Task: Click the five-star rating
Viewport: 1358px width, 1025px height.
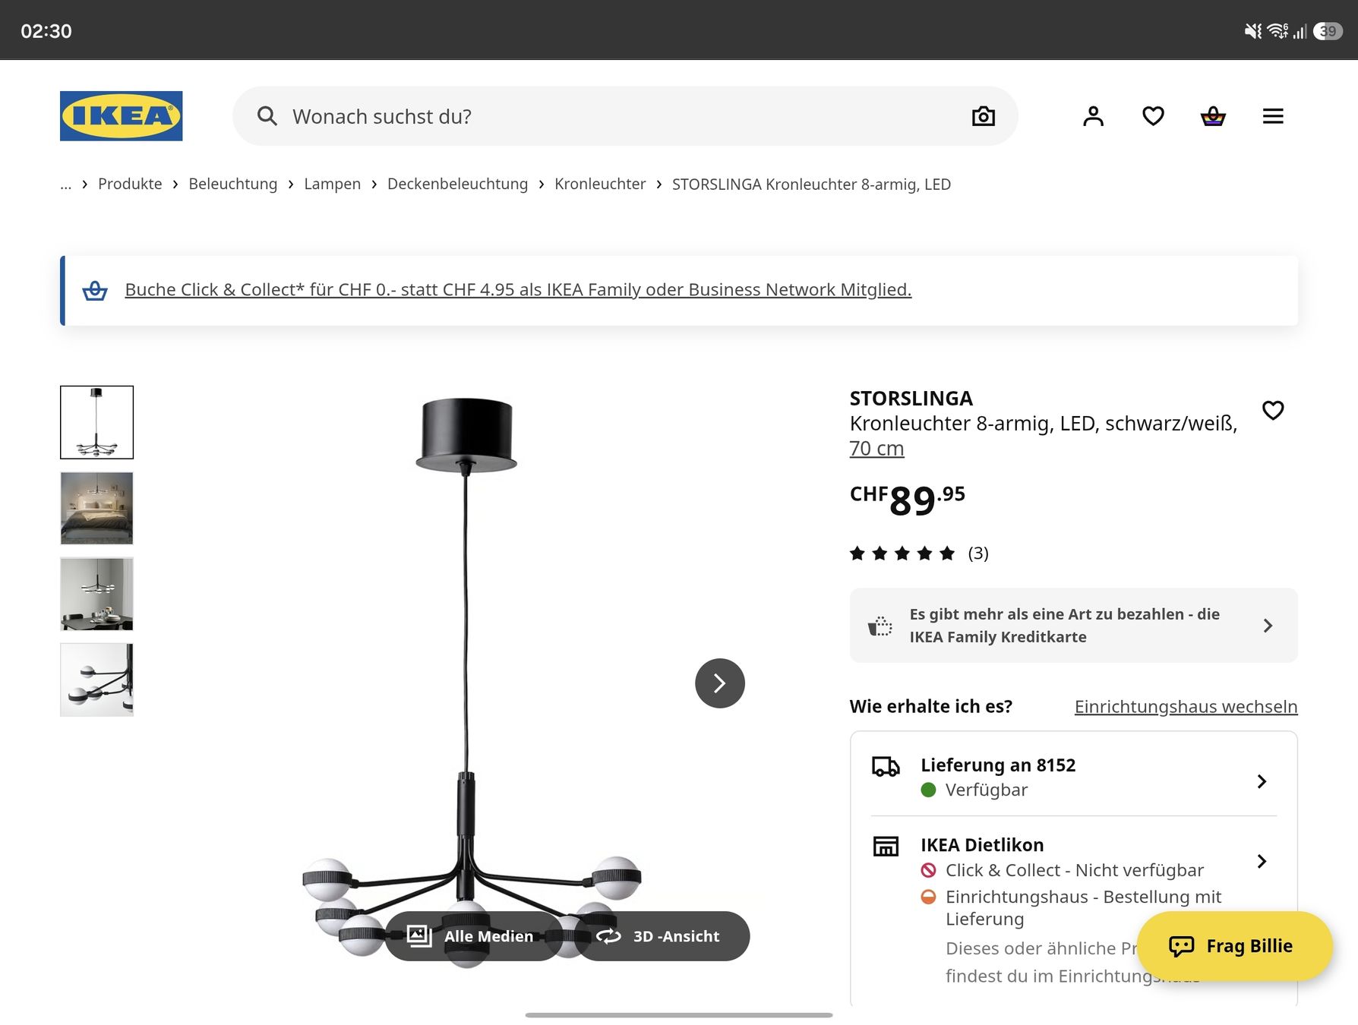Action: pos(902,553)
